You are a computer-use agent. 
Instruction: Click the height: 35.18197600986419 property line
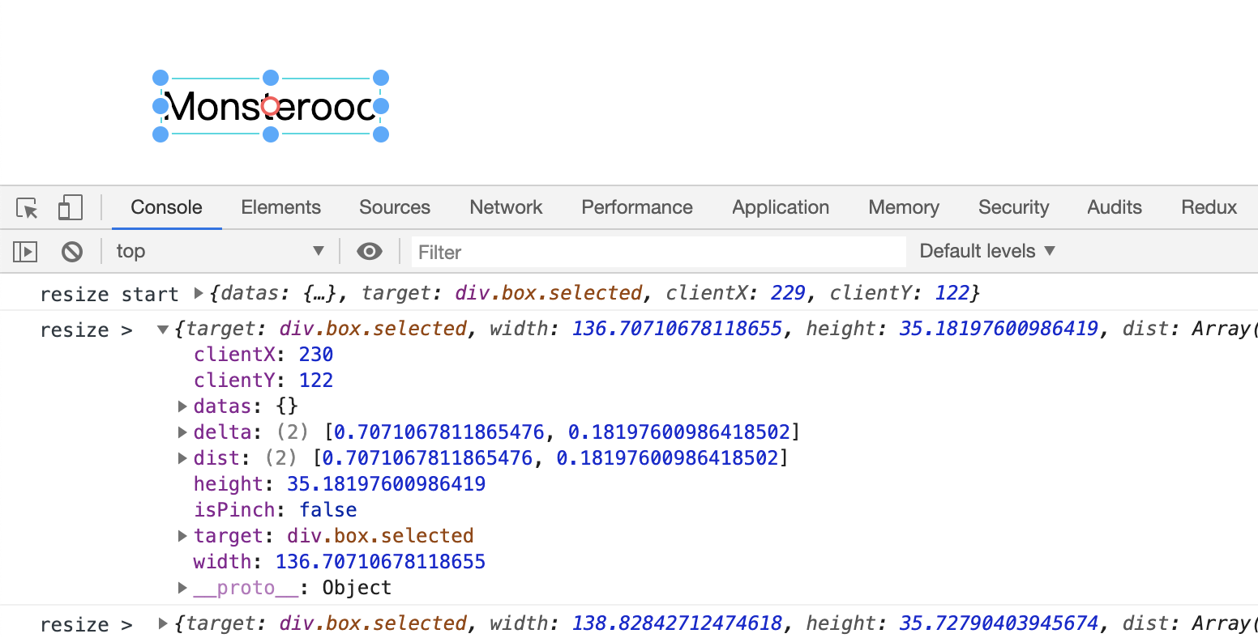[339, 484]
